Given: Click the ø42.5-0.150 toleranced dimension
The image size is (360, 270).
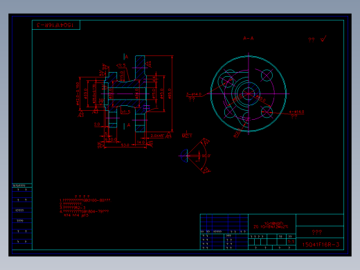Looking at the screenshot, I should pyautogui.click(x=78, y=93).
